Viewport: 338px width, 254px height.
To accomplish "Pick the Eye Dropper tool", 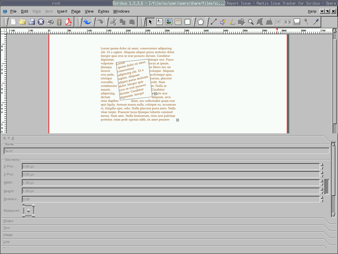I will 316,22.
